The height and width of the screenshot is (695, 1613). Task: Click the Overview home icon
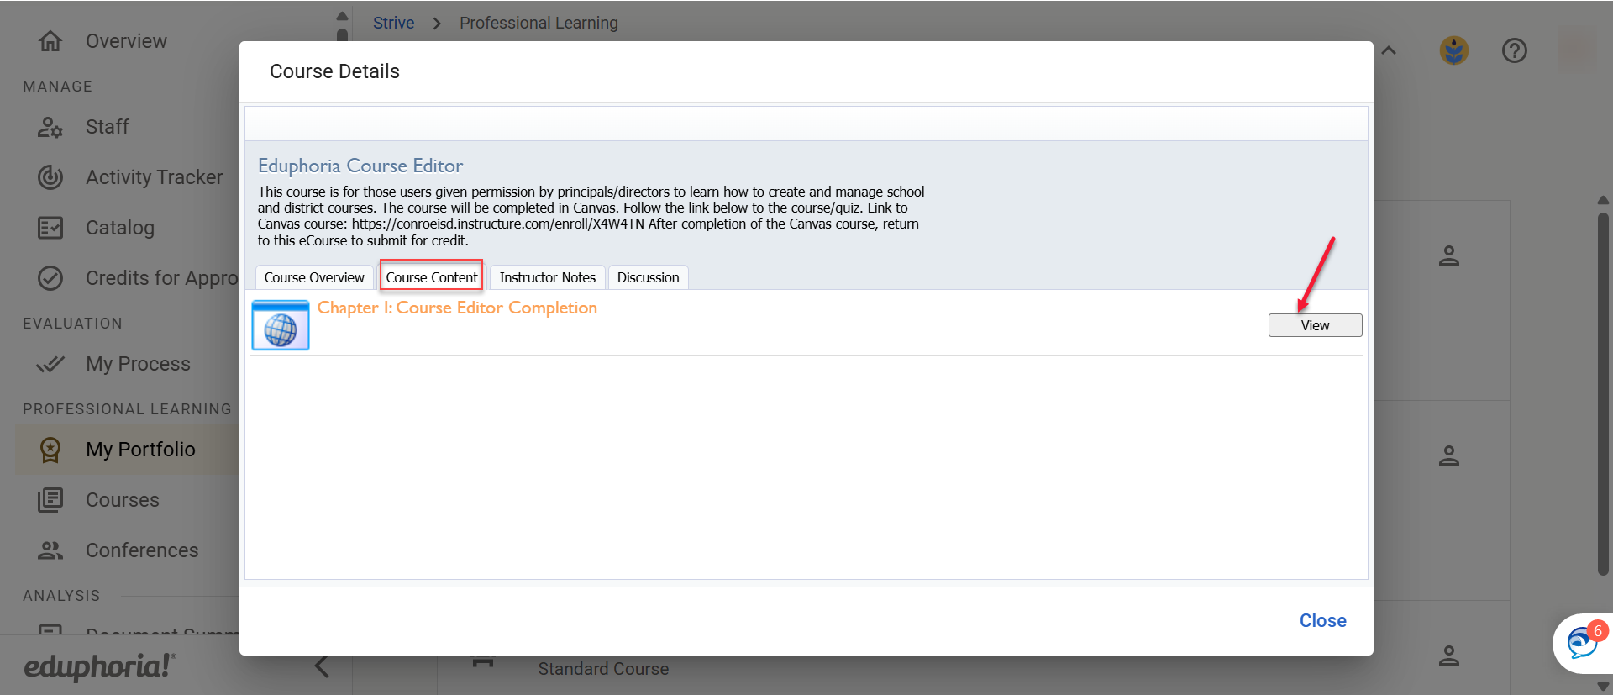50,41
